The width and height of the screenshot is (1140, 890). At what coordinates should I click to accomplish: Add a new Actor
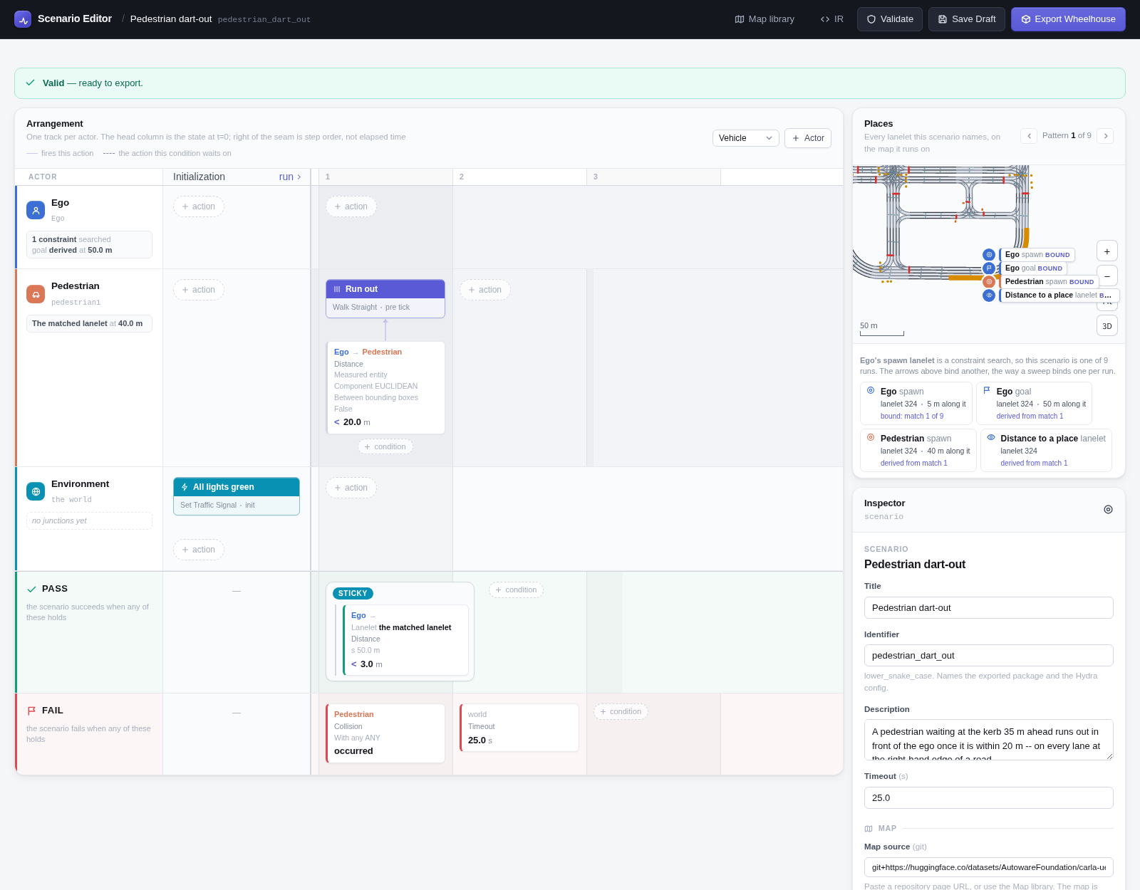click(808, 138)
